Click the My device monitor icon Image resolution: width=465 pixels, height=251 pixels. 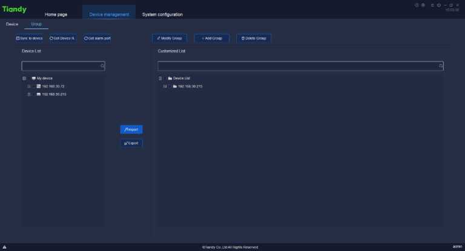[x=33, y=78]
